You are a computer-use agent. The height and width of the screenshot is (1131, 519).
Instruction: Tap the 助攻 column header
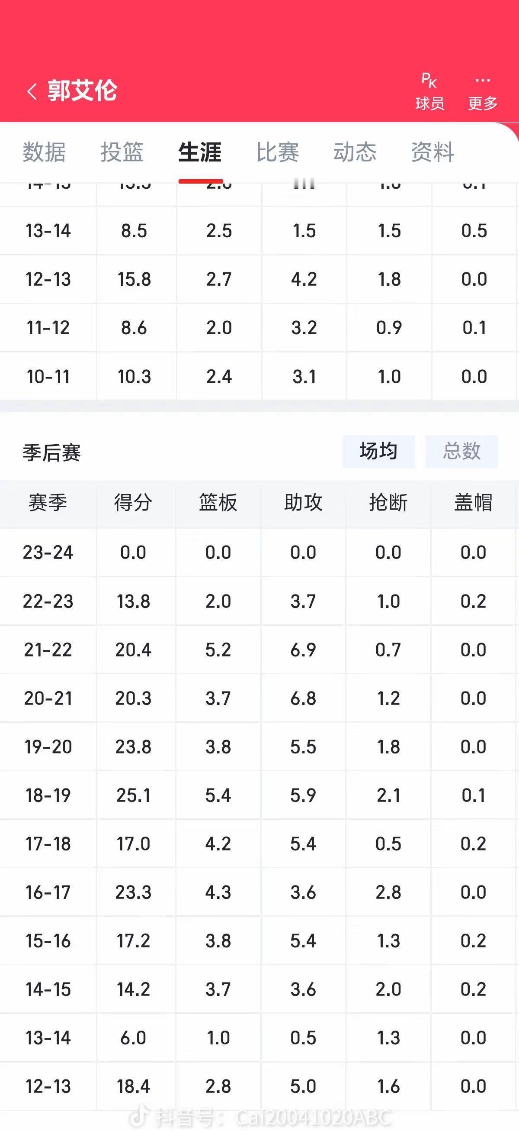pyautogui.click(x=304, y=503)
